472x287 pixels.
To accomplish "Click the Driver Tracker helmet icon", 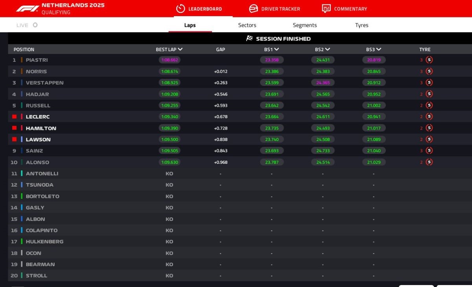I will 254,9.
